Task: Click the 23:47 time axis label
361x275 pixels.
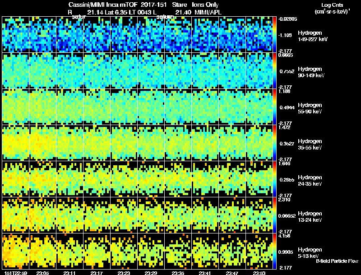Action: point(232,273)
